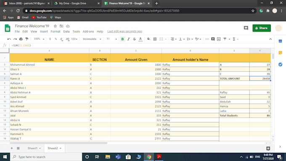Open text rotation dropdown
Image resolution: width=286 pixels, height=161 pixels.
198,39
